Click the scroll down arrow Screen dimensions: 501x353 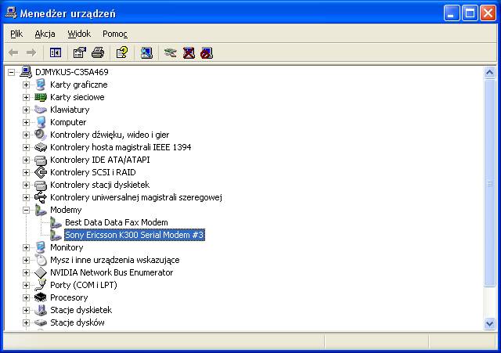[489, 323]
